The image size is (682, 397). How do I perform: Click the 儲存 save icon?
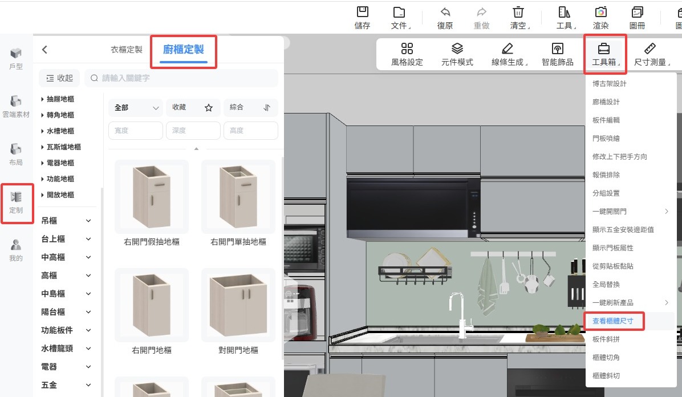point(362,13)
